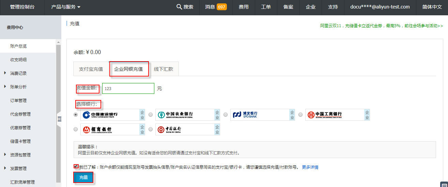Image resolution: width=448 pixels, height=187 pixels.
Task: Go to 收支明细 in the sidebar
Action: (x=18, y=60)
